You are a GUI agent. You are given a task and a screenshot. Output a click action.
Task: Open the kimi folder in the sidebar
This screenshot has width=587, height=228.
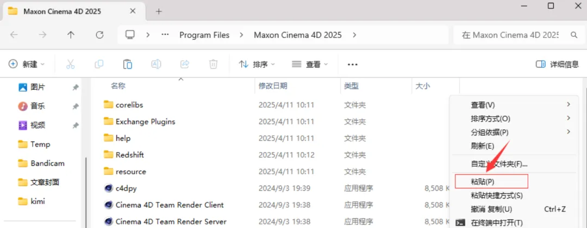pyautogui.click(x=32, y=201)
